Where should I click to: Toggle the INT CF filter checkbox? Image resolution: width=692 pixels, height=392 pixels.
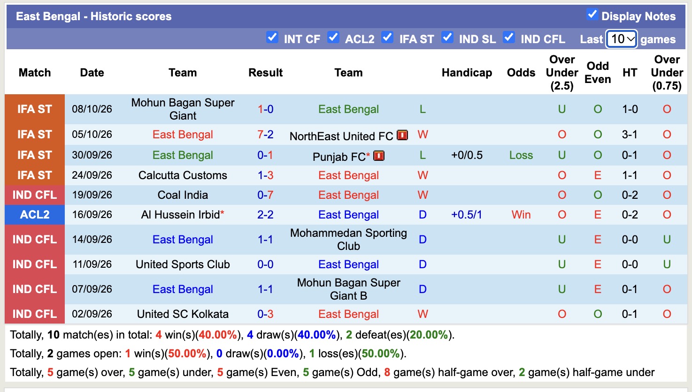(272, 37)
